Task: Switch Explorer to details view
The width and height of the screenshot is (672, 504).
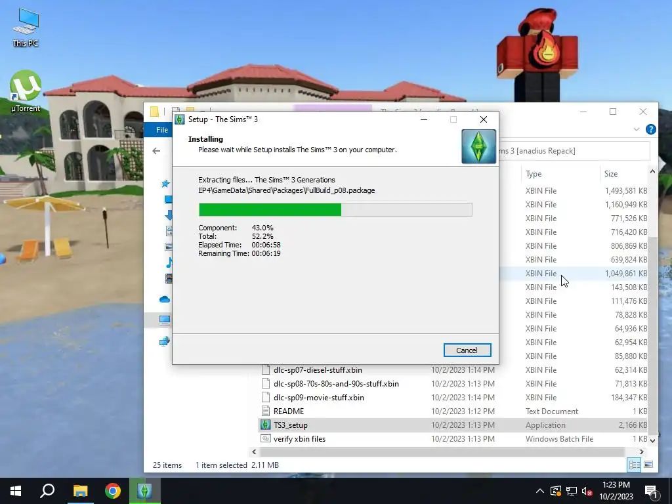Action: 635,465
